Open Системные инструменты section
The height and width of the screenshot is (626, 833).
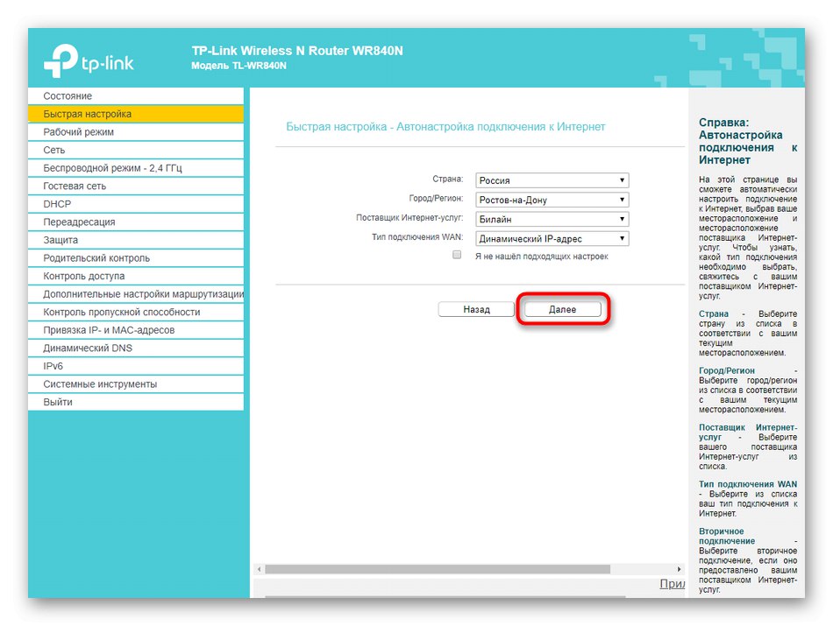point(136,384)
